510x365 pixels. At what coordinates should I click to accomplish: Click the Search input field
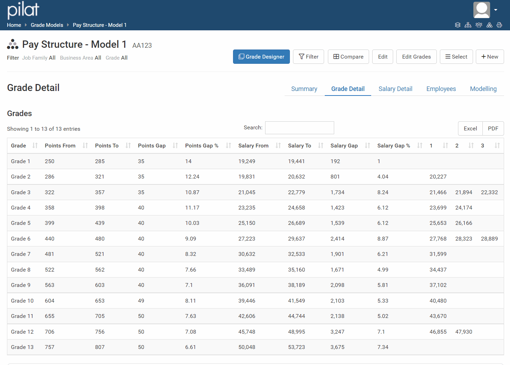(300, 128)
